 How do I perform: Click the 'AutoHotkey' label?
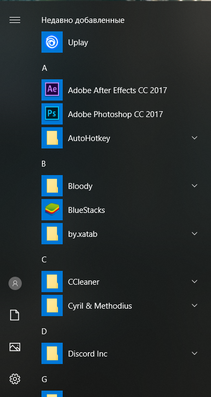[89, 138]
